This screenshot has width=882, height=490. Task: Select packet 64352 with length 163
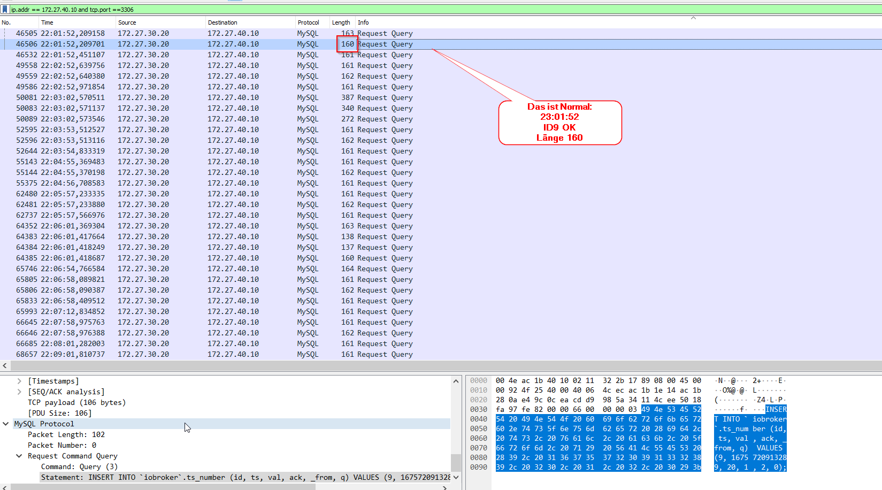coord(441,226)
